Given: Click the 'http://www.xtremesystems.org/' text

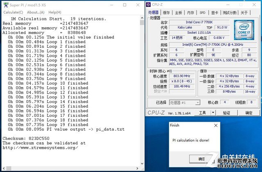Looking at the screenshot, I should coord(40,148).
